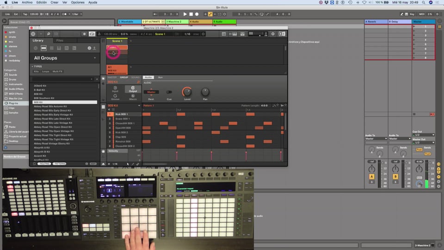
Task: Expand the All Groups product dropdown
Action: [x=95, y=58]
